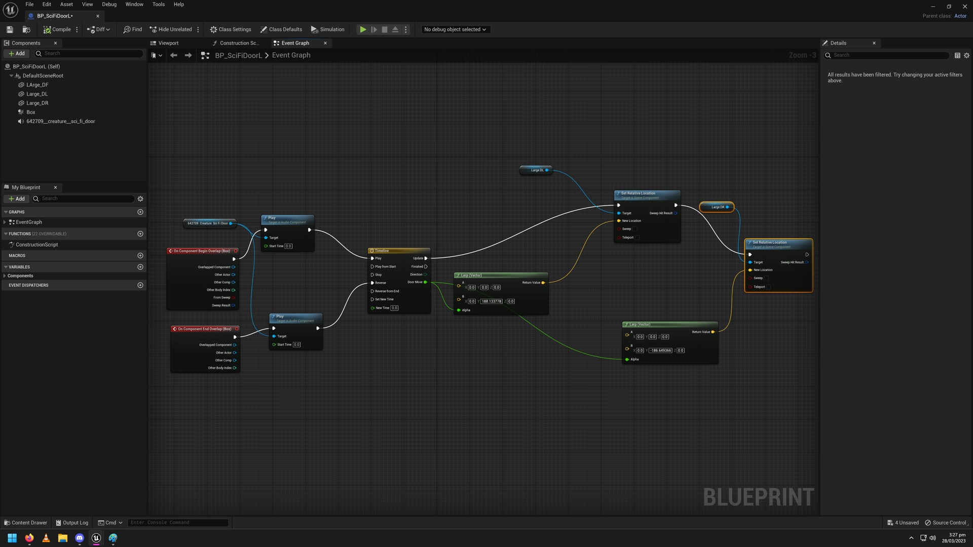The height and width of the screenshot is (547, 973).
Task: Open the Diff dropdown
Action: click(x=107, y=29)
